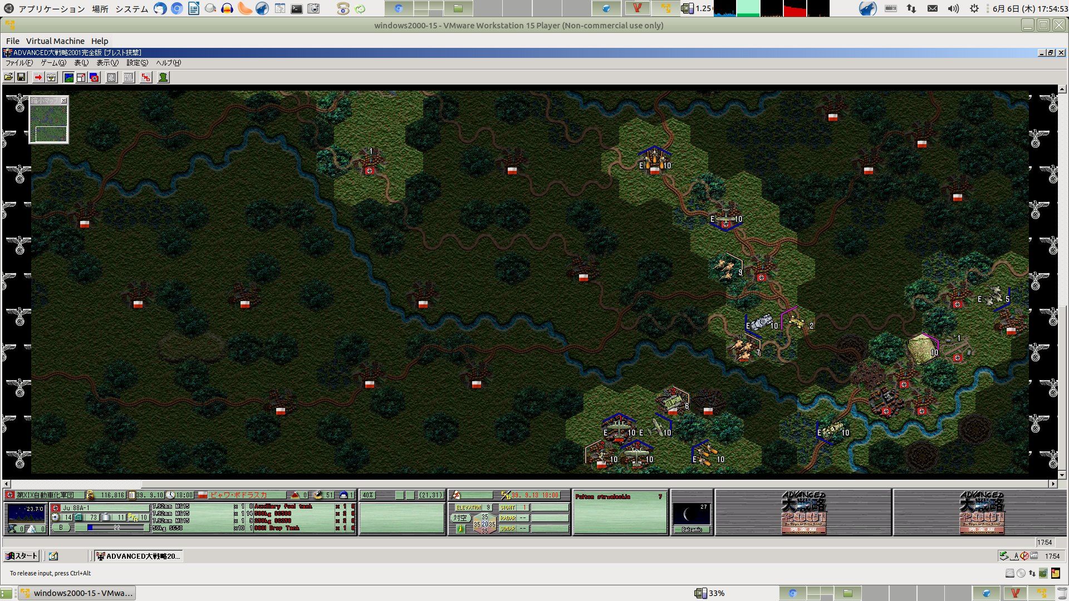The height and width of the screenshot is (601, 1069).
Task: Click the ADVANCED大戦略 taskbar button
Action: [138, 556]
